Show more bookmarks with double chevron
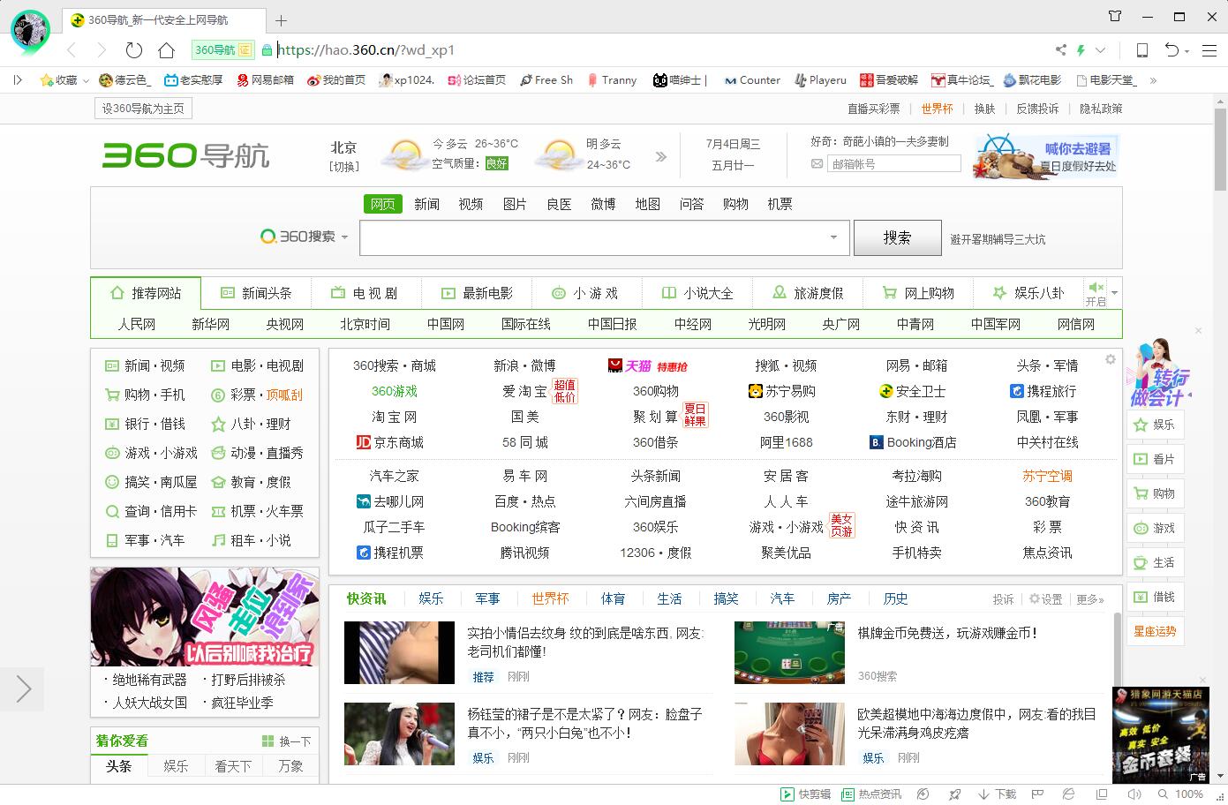 pos(1152,80)
